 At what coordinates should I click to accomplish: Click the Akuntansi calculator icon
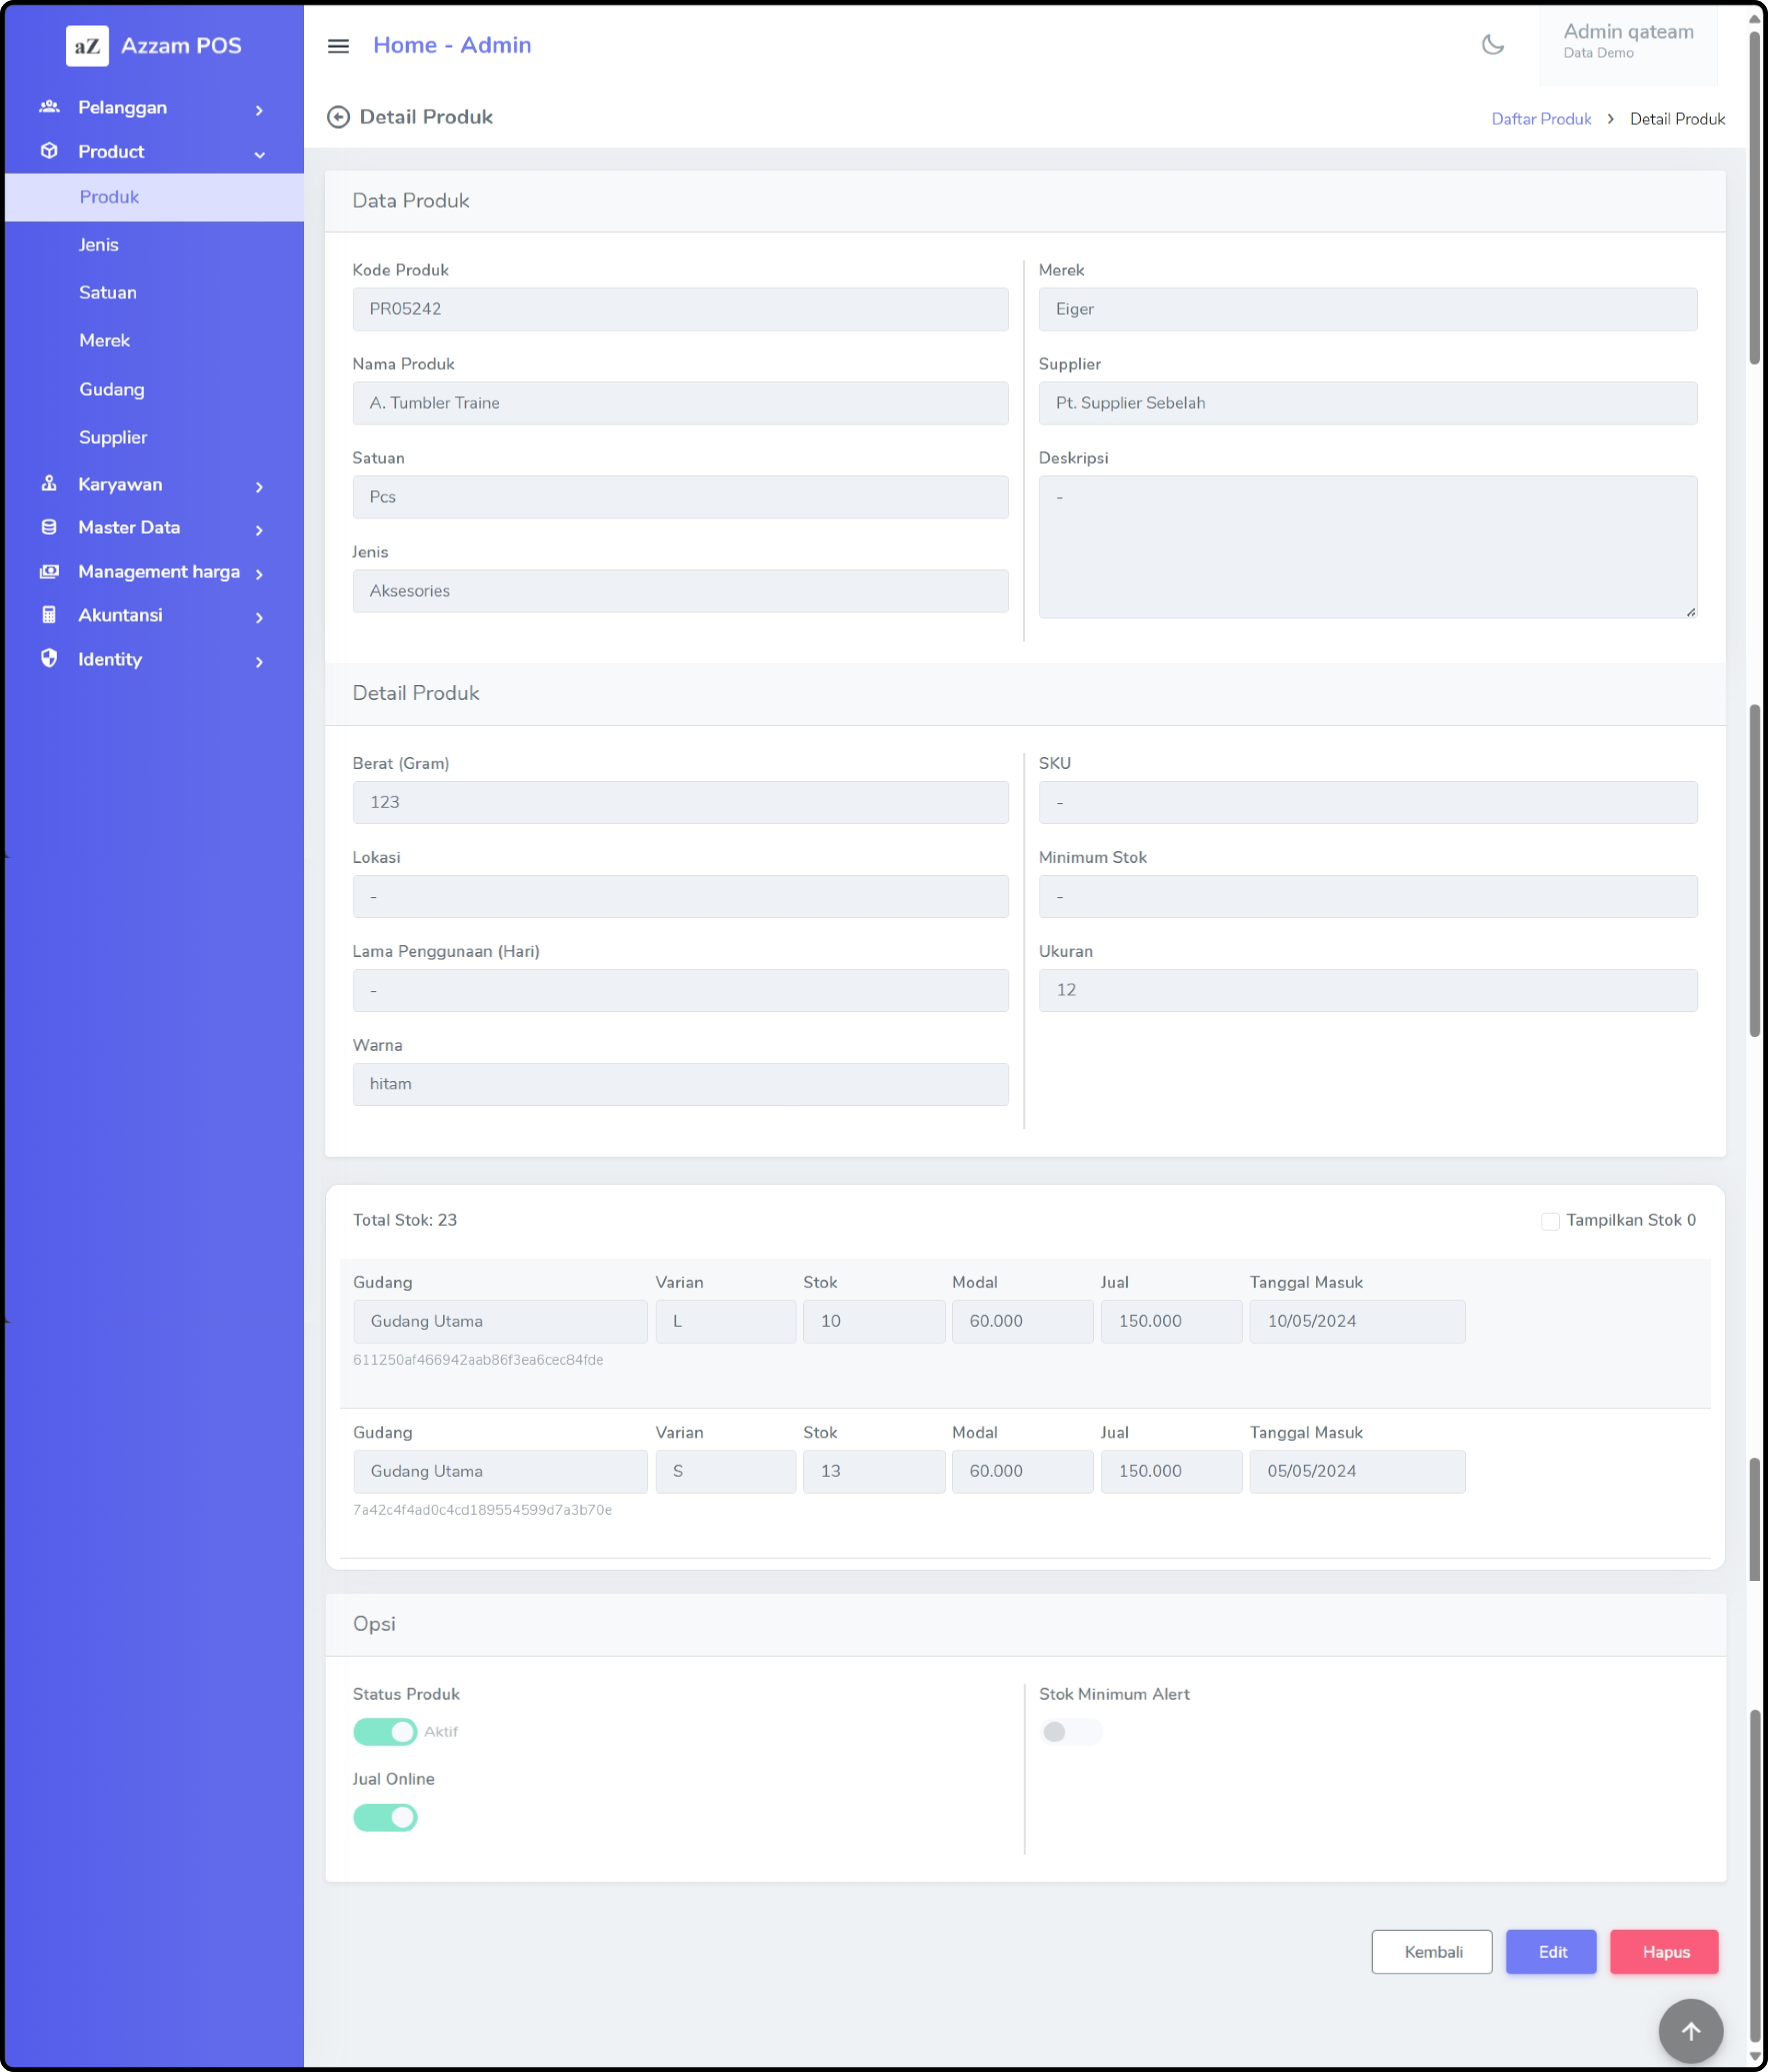[49, 615]
